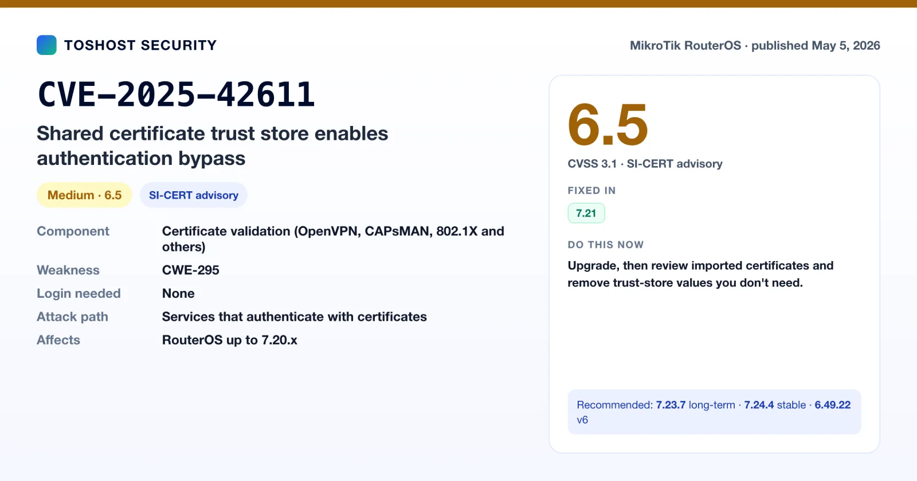Click the Component row label
The image size is (917, 481).
point(73,231)
